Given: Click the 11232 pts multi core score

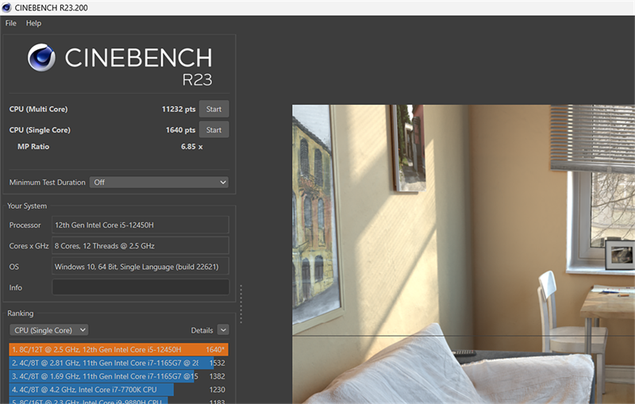Looking at the screenshot, I should pos(179,109).
